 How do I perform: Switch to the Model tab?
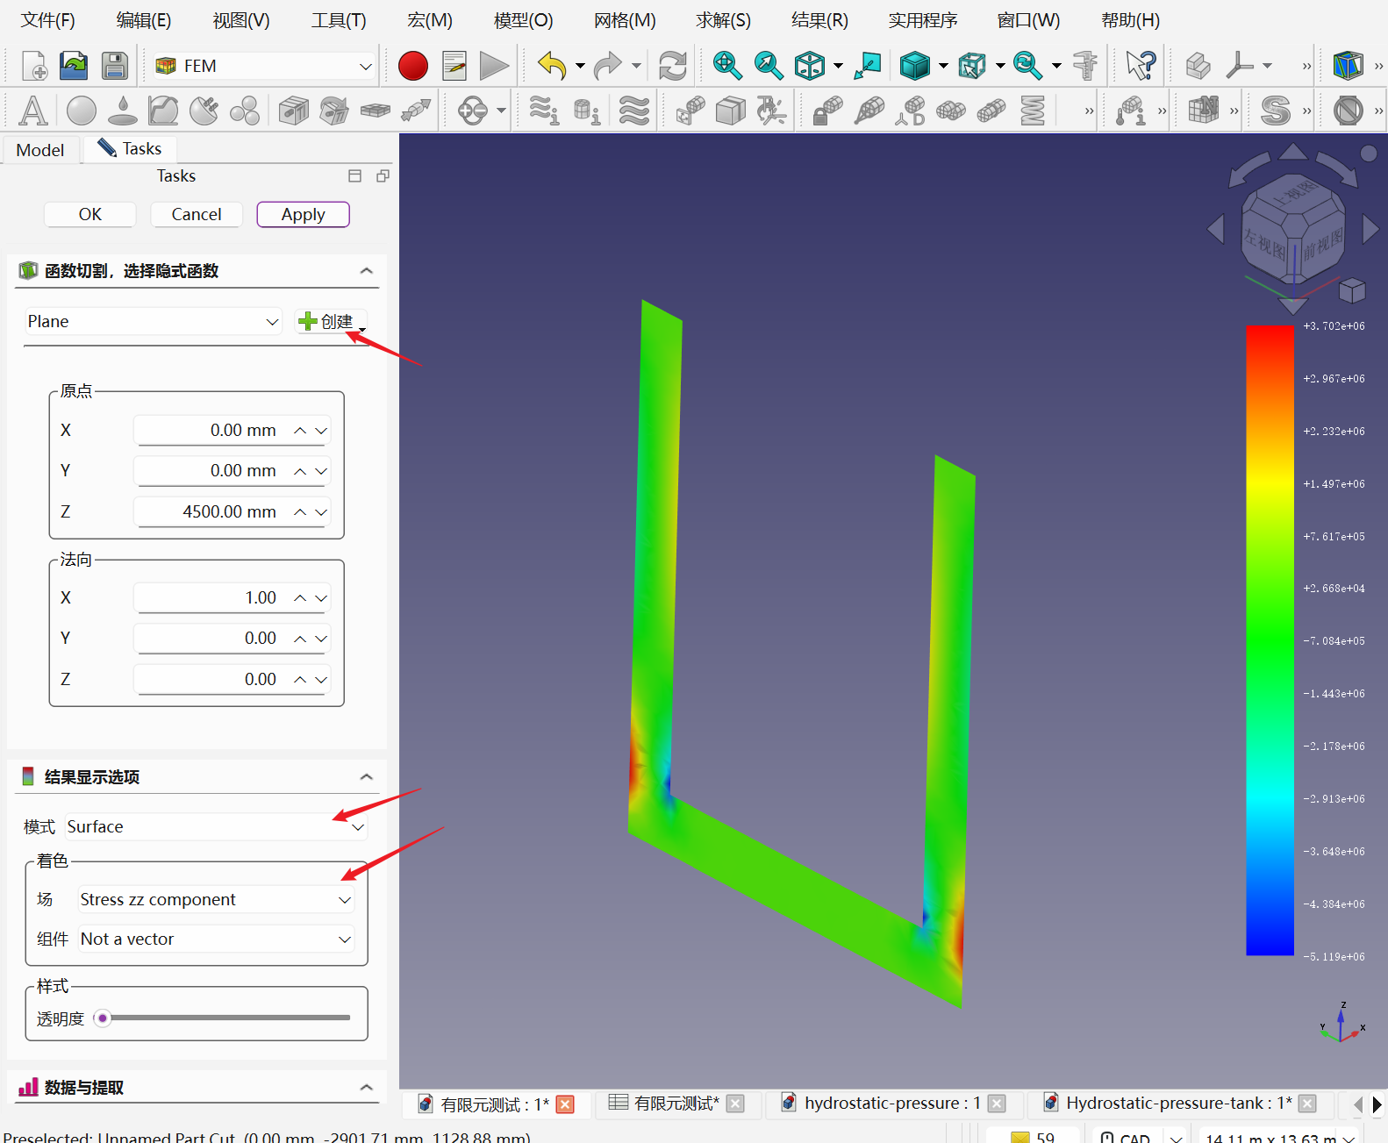point(40,150)
